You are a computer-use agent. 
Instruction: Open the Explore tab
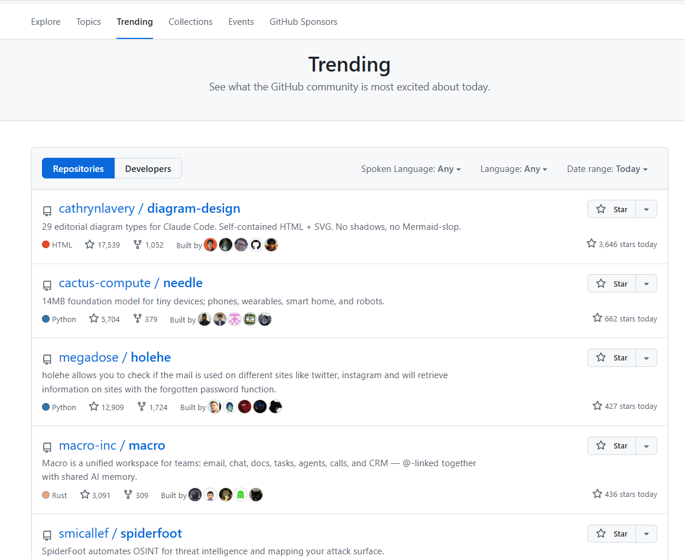(x=46, y=22)
